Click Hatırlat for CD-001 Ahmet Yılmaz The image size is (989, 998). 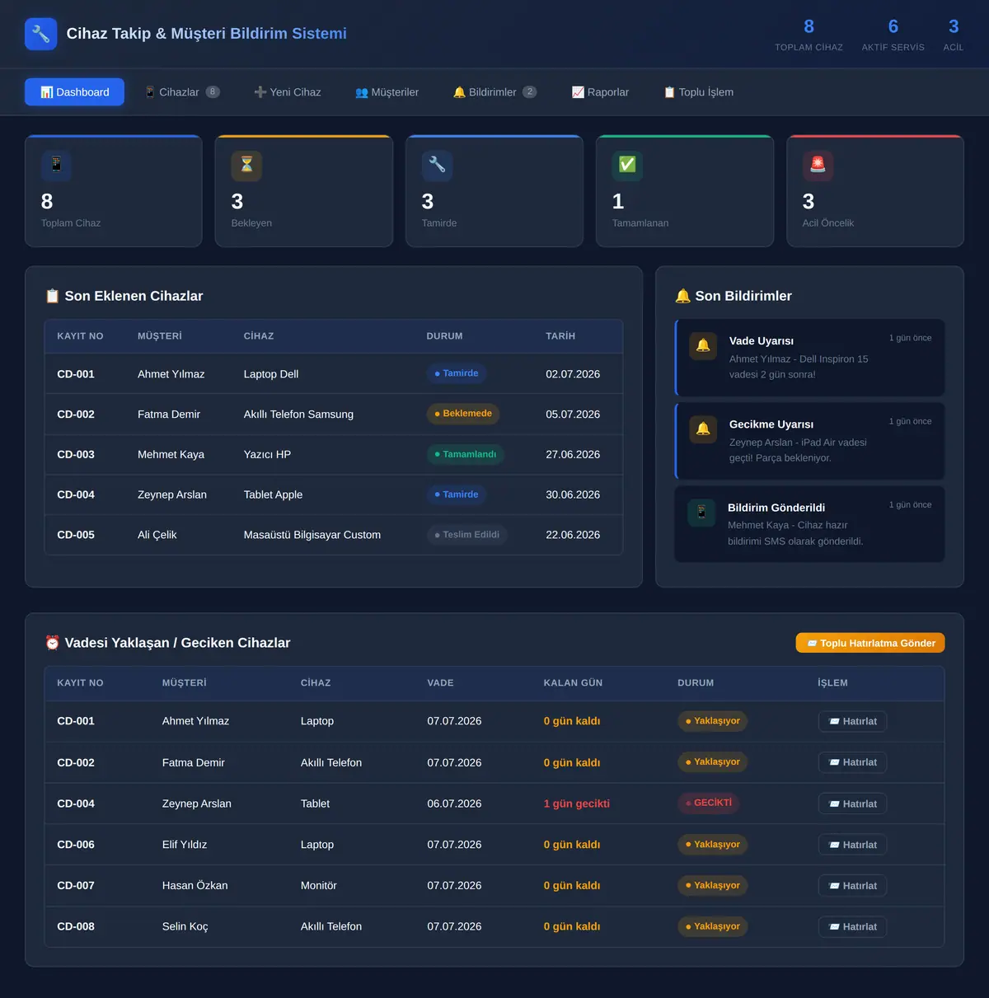[852, 721]
